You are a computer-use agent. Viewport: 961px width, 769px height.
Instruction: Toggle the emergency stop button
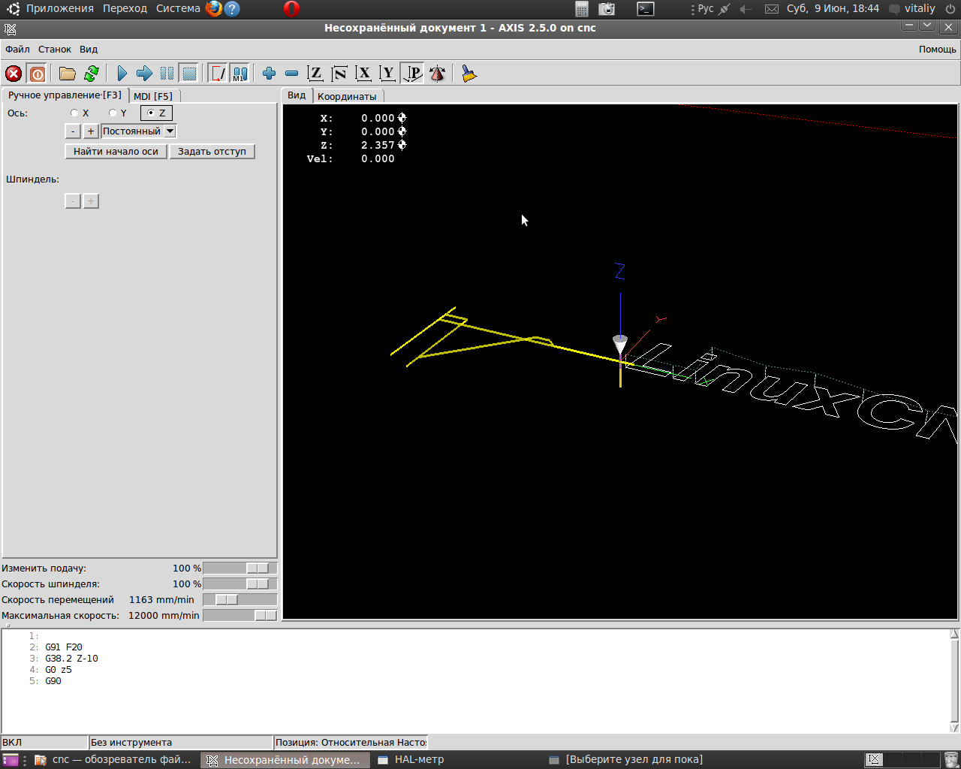tap(14, 74)
